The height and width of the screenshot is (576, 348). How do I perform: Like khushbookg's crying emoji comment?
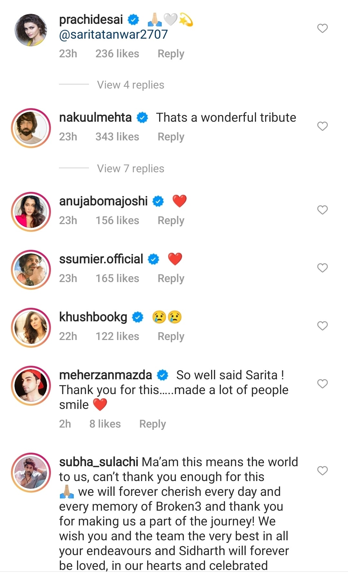coord(322,326)
